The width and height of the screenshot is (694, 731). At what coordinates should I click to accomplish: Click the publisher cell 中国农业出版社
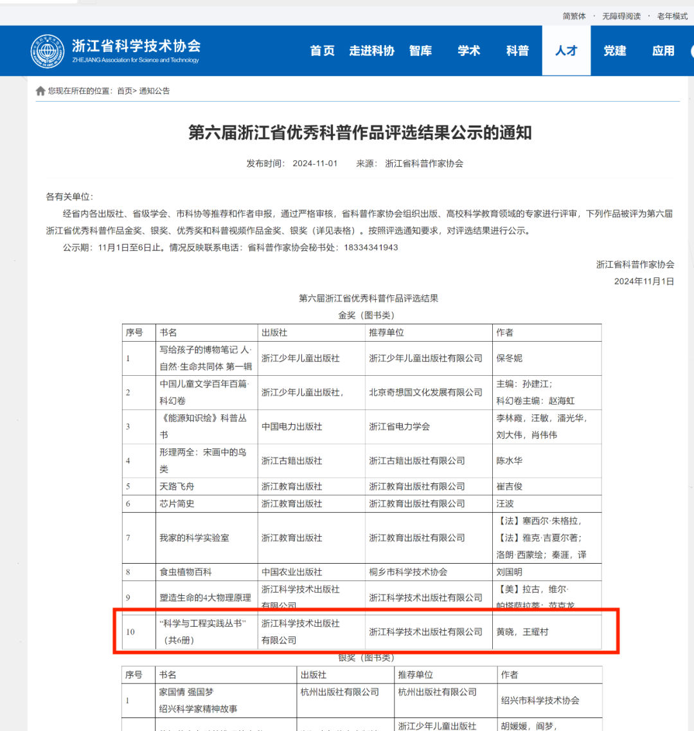click(x=292, y=572)
